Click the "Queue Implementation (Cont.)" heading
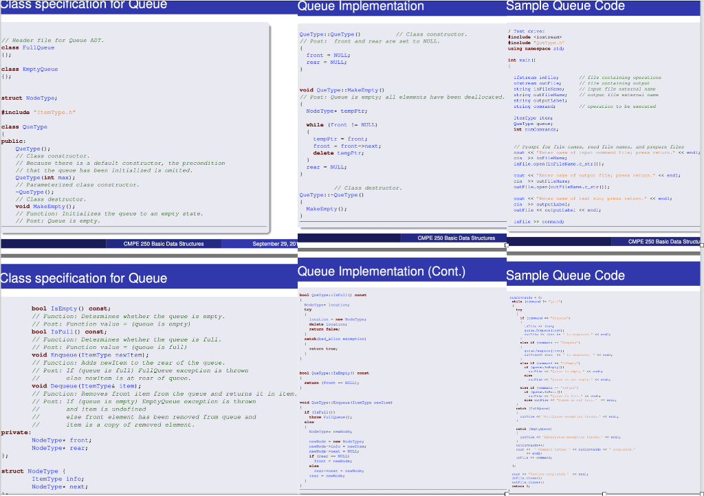The height and width of the screenshot is (496, 704). pos(381,271)
